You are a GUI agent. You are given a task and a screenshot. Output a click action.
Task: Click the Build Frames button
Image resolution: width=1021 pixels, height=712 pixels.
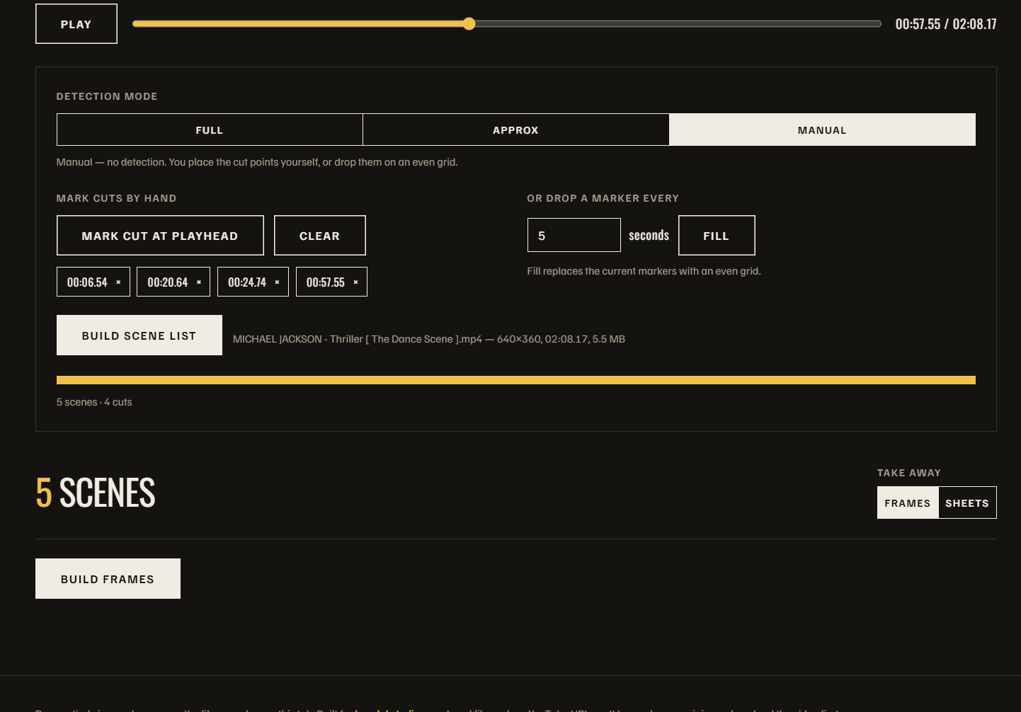click(108, 579)
